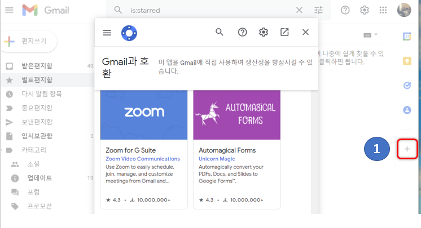This screenshot has height=228, width=421.
Task: Open Contacts side panel
Action: pyautogui.click(x=407, y=110)
